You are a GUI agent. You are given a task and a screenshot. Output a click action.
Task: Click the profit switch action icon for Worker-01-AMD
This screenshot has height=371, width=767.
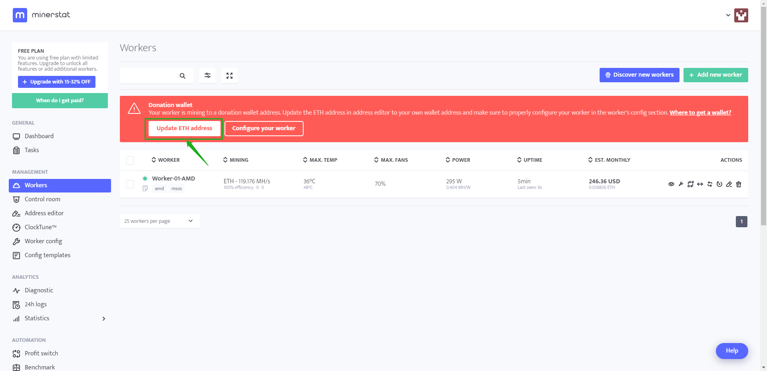[690, 184]
